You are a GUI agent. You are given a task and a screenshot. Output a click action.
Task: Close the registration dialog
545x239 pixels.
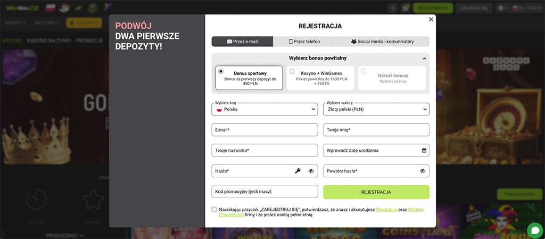431,19
